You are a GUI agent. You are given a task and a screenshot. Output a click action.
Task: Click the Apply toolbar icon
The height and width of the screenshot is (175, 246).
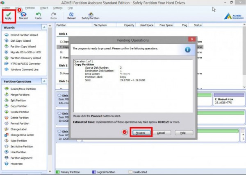(8, 16)
